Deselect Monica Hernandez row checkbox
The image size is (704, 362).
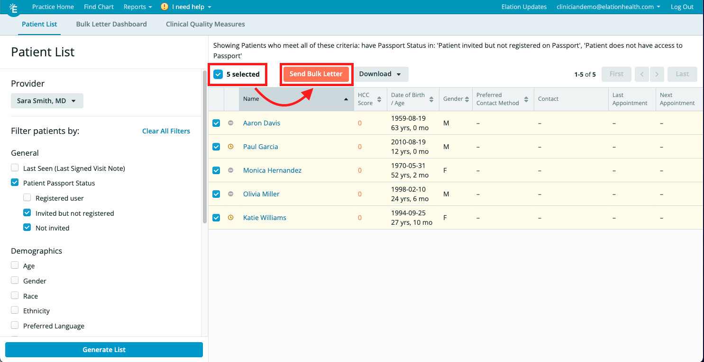pos(216,170)
